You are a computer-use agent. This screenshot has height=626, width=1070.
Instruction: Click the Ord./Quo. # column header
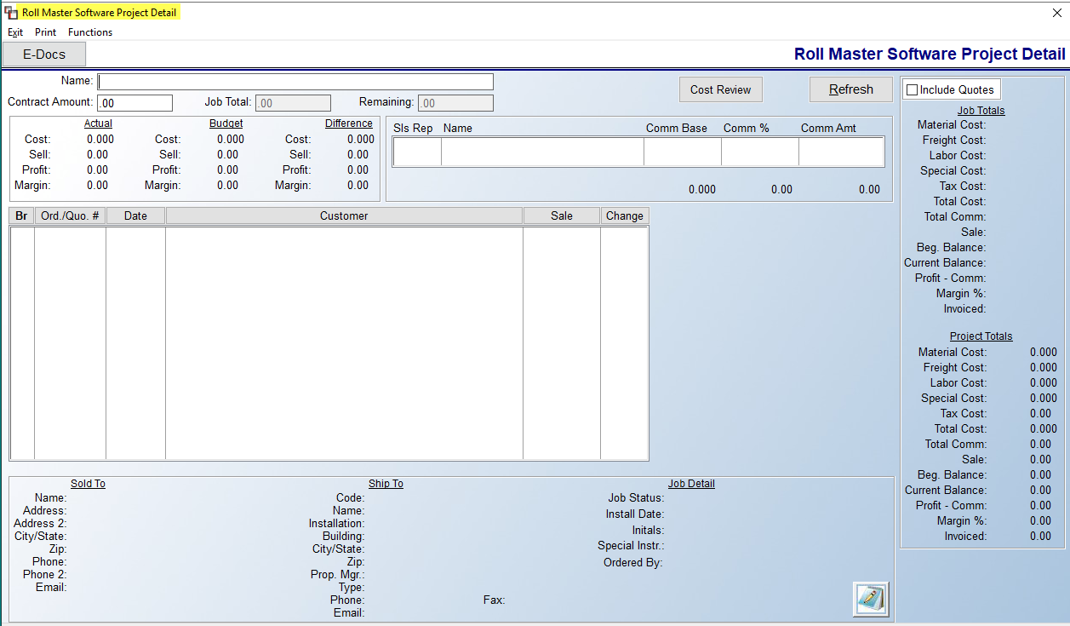[70, 215]
